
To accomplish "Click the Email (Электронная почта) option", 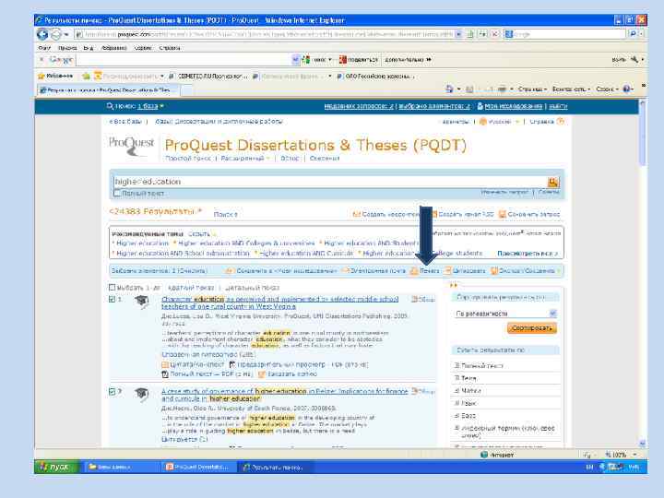I will click(373, 270).
